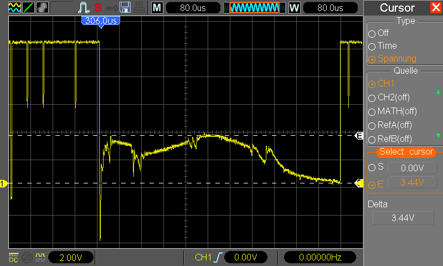The width and height of the screenshot is (443, 266).
Task: Click green down arrow in Quelle list
Action: tap(438, 136)
